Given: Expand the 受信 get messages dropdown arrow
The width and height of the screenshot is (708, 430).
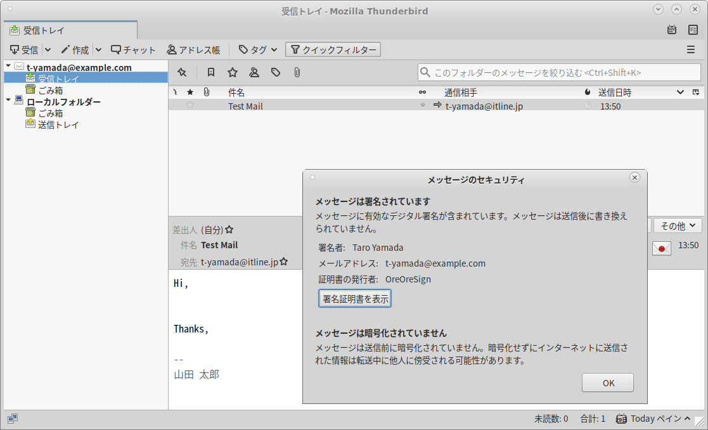Looking at the screenshot, I should tap(48, 49).
